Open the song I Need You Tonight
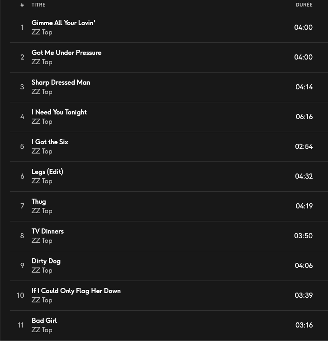328x341 pixels. tap(59, 112)
